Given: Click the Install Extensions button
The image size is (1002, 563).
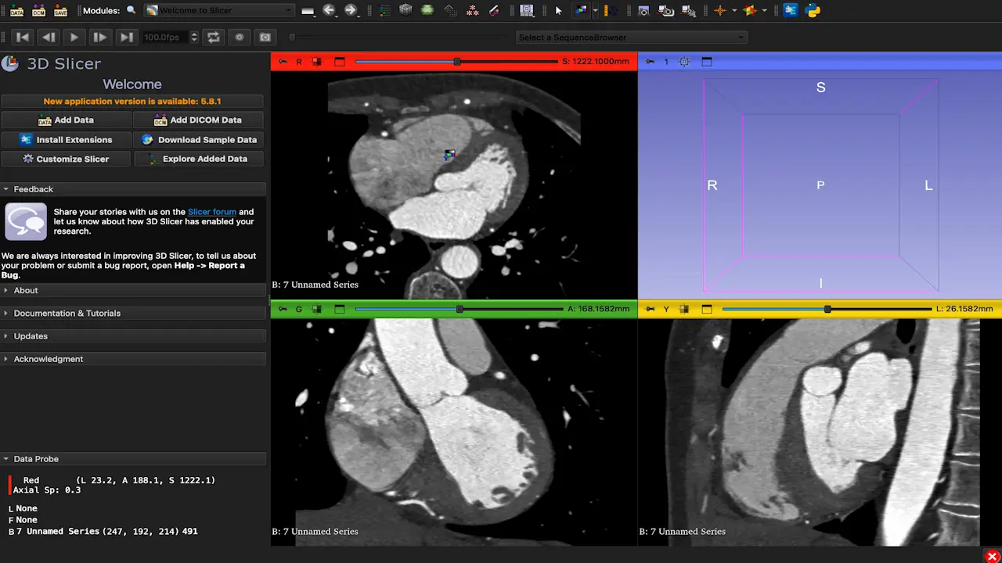Looking at the screenshot, I should 67,139.
